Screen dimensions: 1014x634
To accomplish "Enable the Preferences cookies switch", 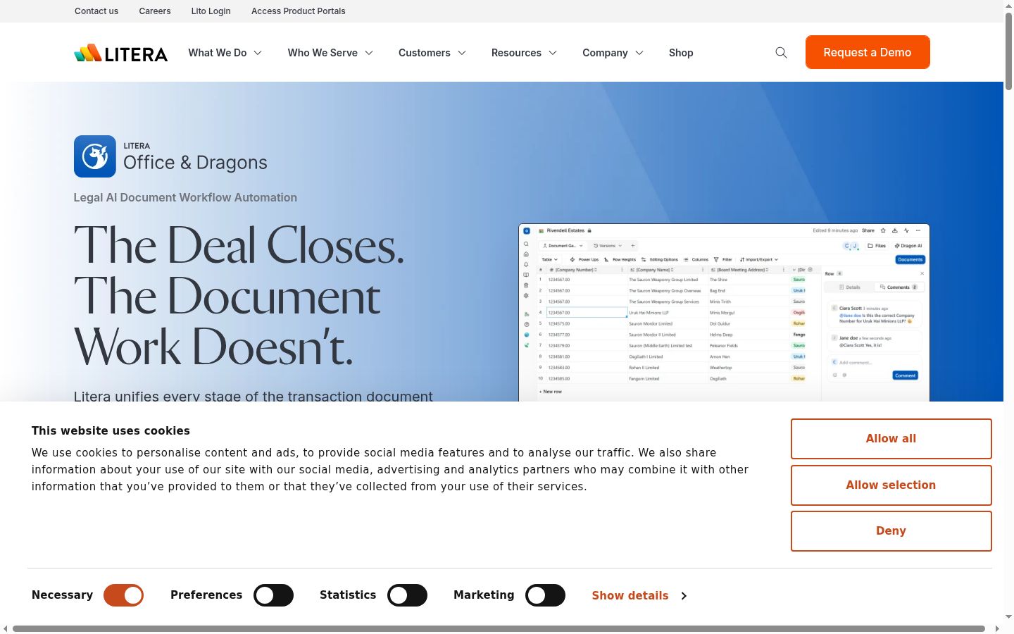I will point(273,595).
